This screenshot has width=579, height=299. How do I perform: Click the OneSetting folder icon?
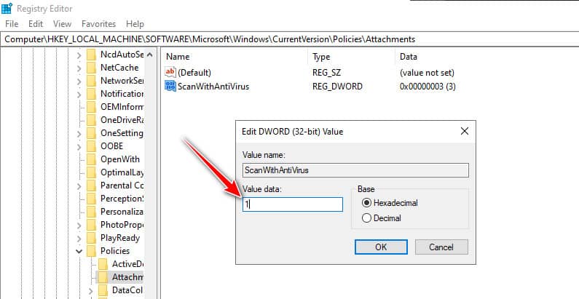[x=91, y=133]
